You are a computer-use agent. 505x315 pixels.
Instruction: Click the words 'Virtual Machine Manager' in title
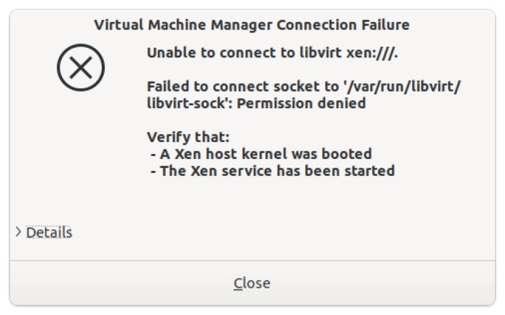(x=183, y=25)
